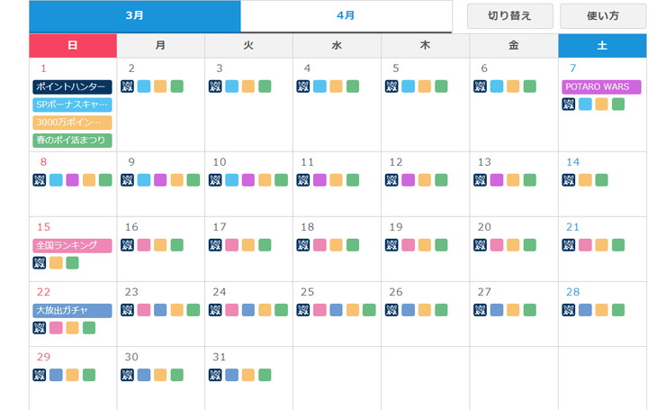Image resolution: width=666 pixels, height=410 pixels.
Task: Open the SPボーナスキャ… event label
Action: (x=72, y=105)
